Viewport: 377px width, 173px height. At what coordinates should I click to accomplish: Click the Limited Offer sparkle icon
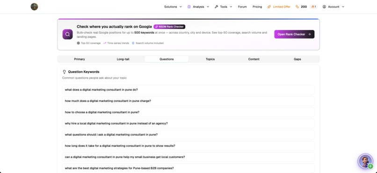tap(269, 7)
